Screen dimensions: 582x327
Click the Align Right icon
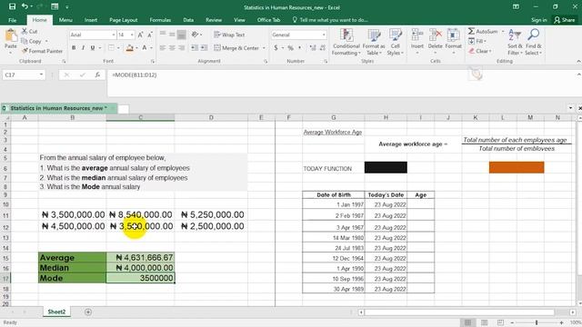click(x=182, y=48)
